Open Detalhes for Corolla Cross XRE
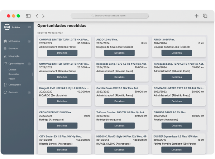This screenshot has width=215, height=159. click(x=119, y=101)
